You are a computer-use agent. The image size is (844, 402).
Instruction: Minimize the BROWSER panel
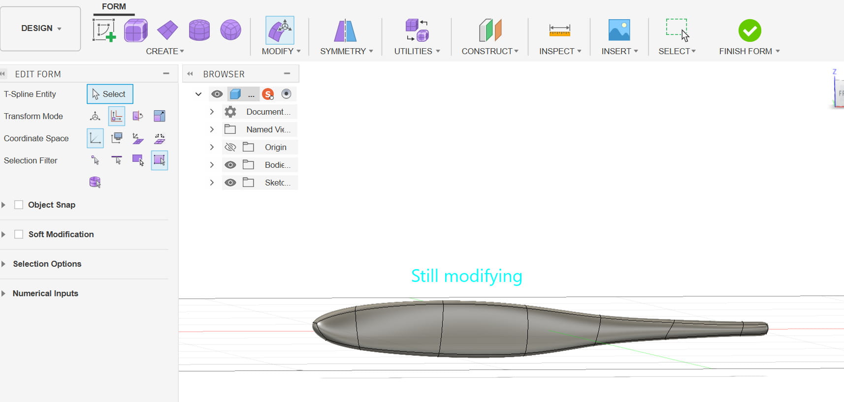(x=287, y=74)
